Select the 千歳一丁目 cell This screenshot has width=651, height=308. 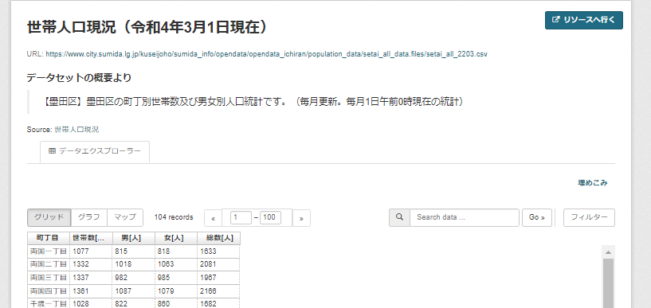pos(48,303)
